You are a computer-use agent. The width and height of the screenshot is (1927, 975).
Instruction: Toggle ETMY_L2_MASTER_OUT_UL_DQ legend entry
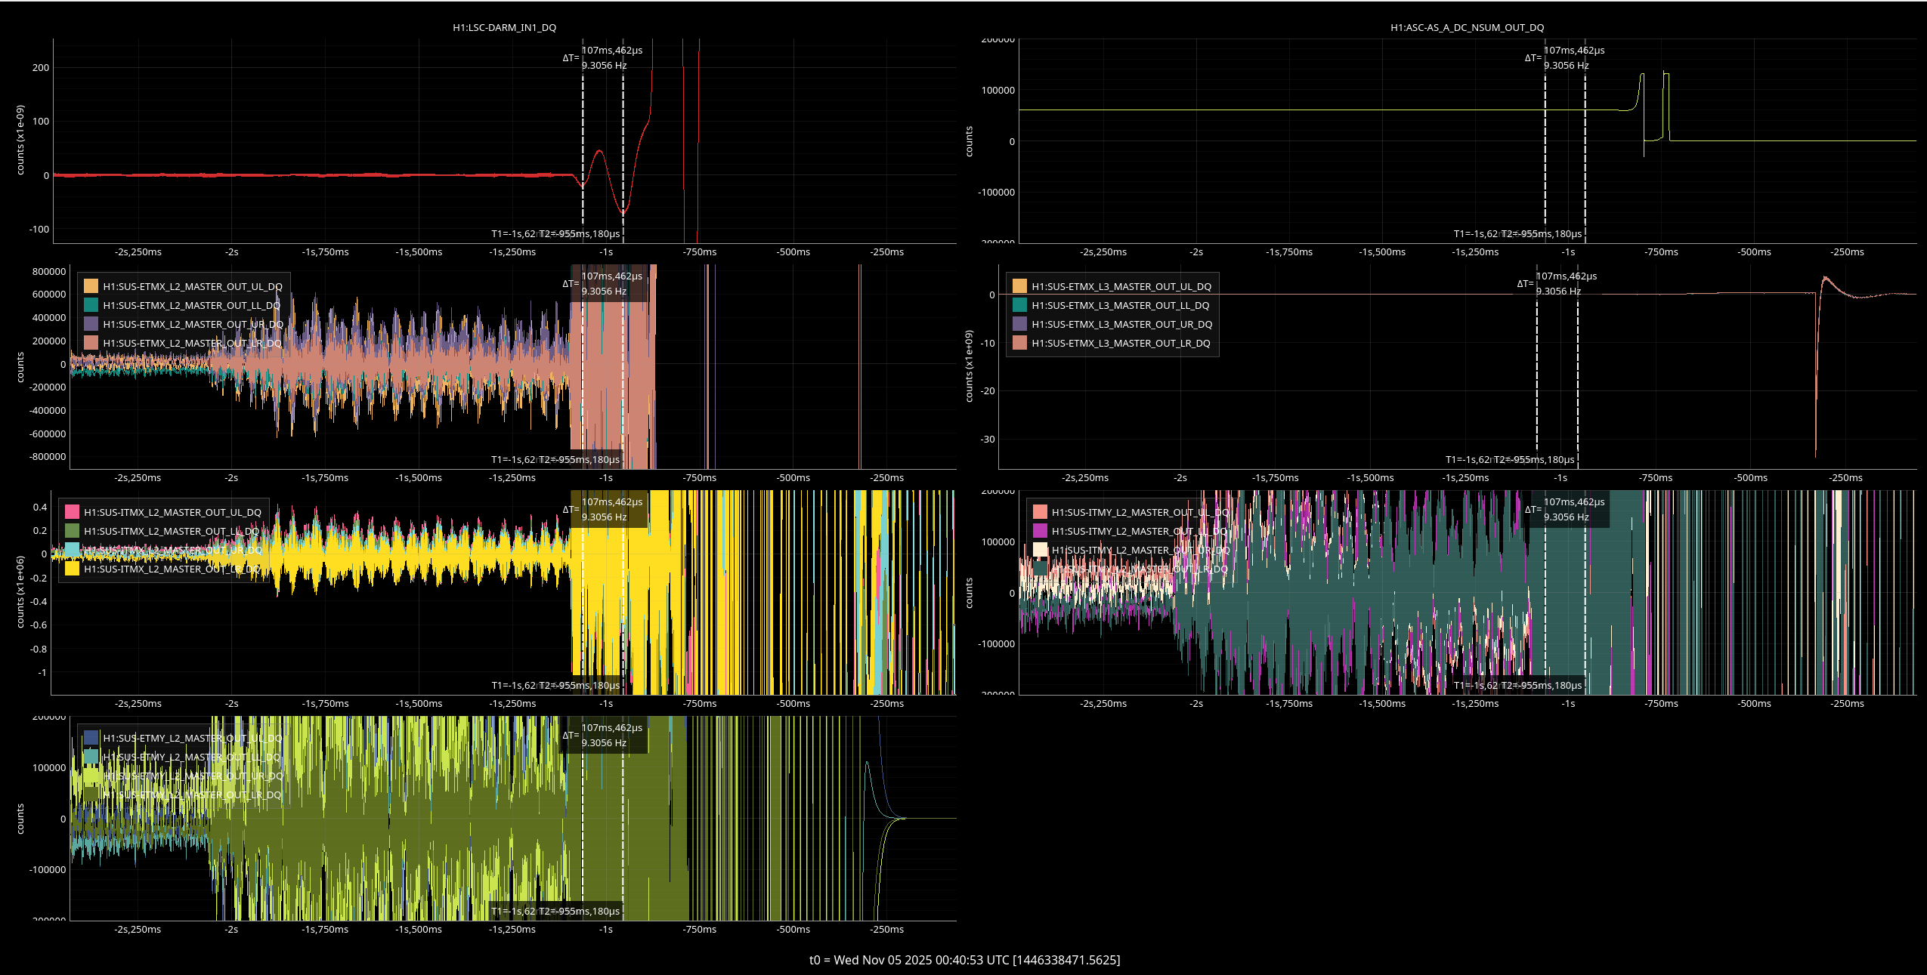point(192,739)
